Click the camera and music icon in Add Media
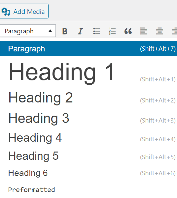The image size is (177, 198). (6, 12)
